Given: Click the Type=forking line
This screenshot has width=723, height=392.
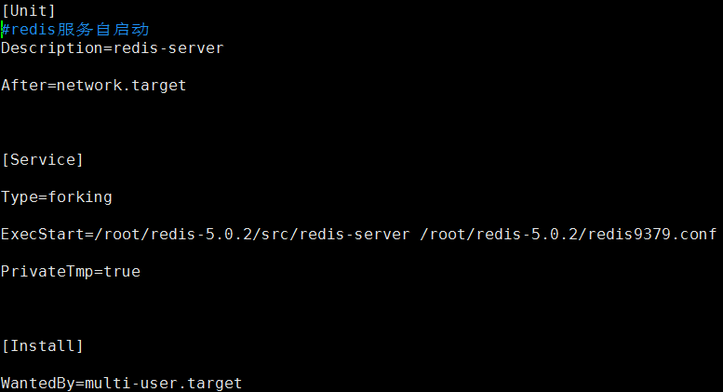Looking at the screenshot, I should 57,197.
